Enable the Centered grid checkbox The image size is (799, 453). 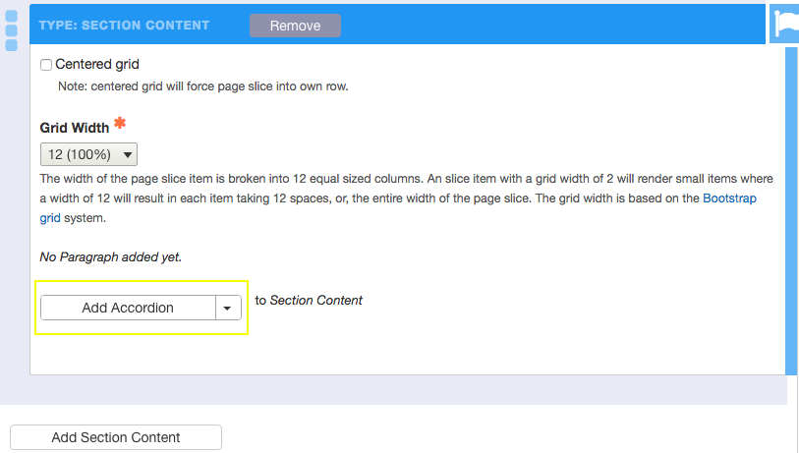[46, 65]
